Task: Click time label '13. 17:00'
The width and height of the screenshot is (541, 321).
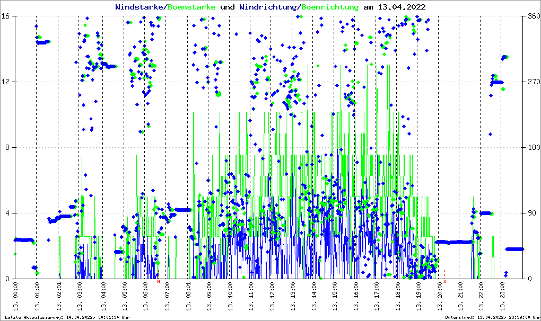Action: point(377,296)
